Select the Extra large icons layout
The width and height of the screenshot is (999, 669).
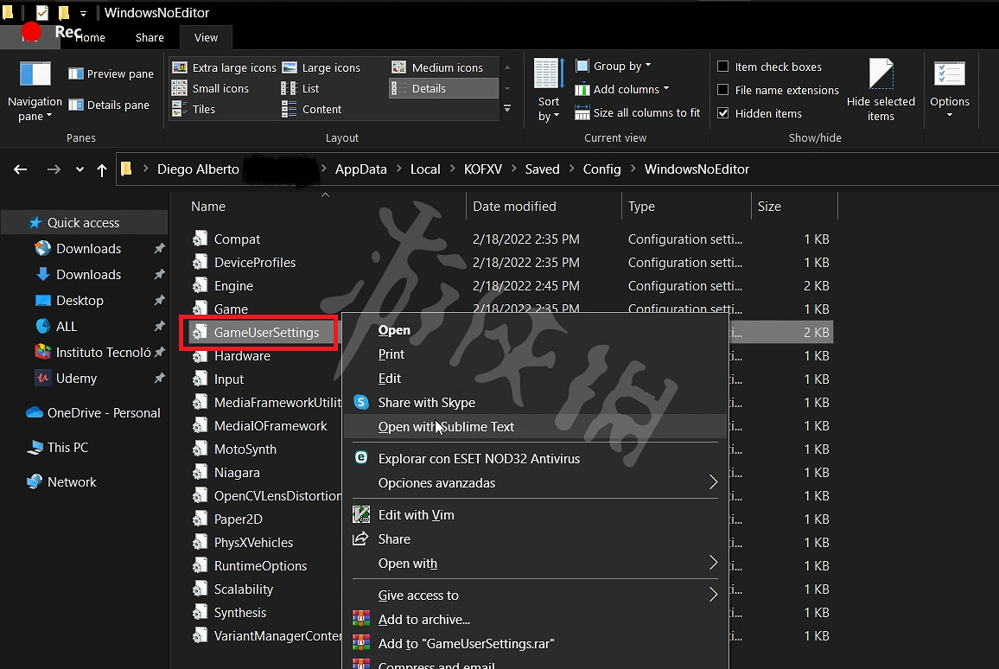click(225, 67)
